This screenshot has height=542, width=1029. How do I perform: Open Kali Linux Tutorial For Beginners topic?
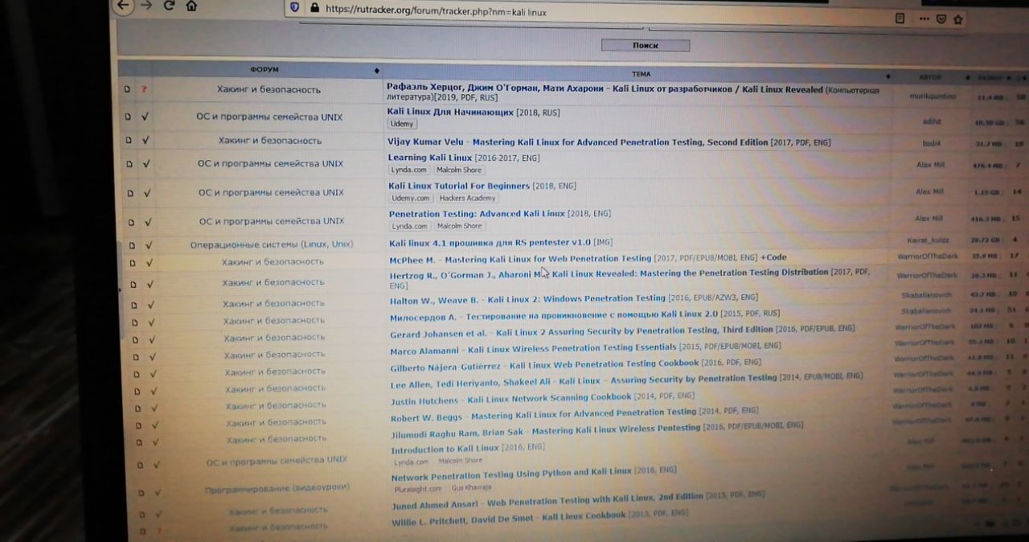459,186
